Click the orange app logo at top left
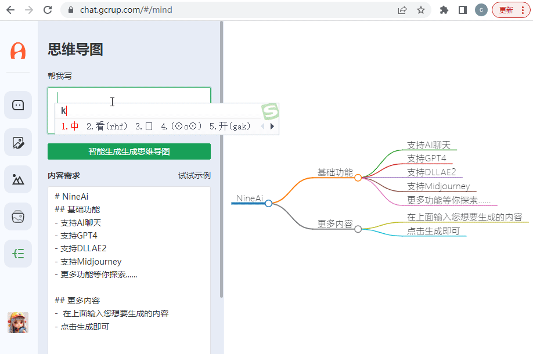 pyautogui.click(x=18, y=51)
